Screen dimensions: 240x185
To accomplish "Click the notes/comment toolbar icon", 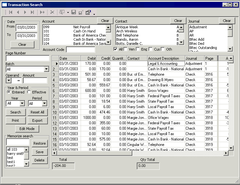I will 62,12.
